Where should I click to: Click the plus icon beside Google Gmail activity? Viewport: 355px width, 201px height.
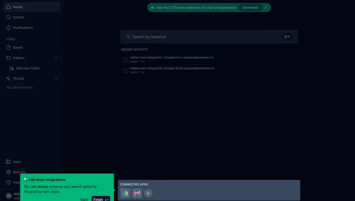[126, 70]
